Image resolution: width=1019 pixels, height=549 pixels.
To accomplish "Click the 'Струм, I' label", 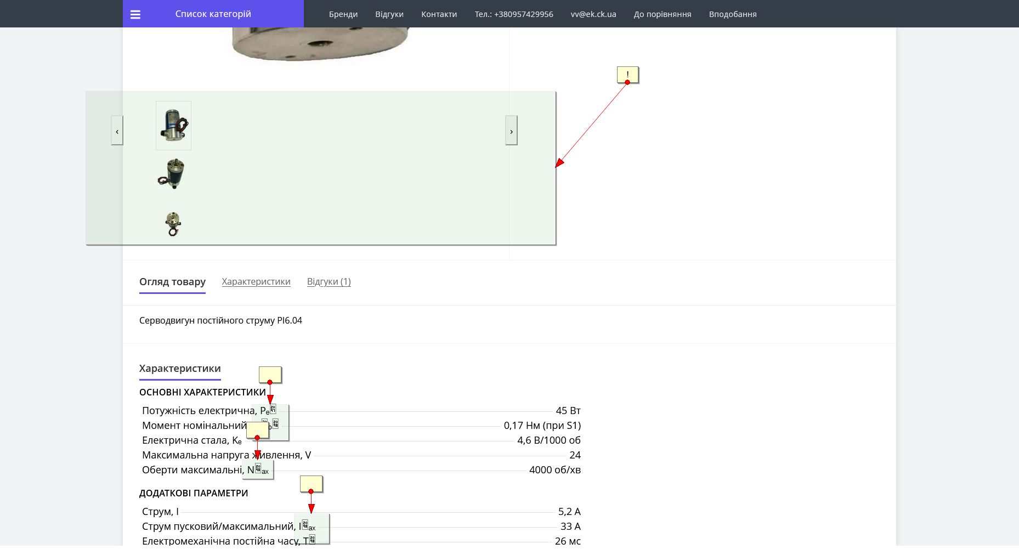I will pos(160,512).
